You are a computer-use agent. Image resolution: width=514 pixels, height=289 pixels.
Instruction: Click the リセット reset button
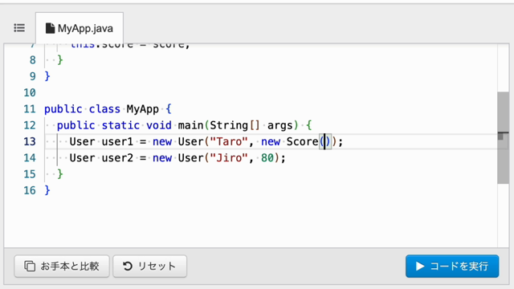(x=150, y=266)
